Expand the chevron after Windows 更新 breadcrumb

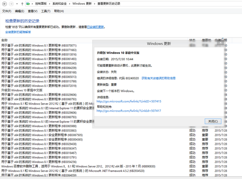[95, 4]
